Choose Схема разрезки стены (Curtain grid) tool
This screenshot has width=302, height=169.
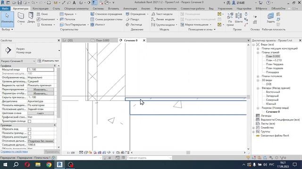point(107,19)
